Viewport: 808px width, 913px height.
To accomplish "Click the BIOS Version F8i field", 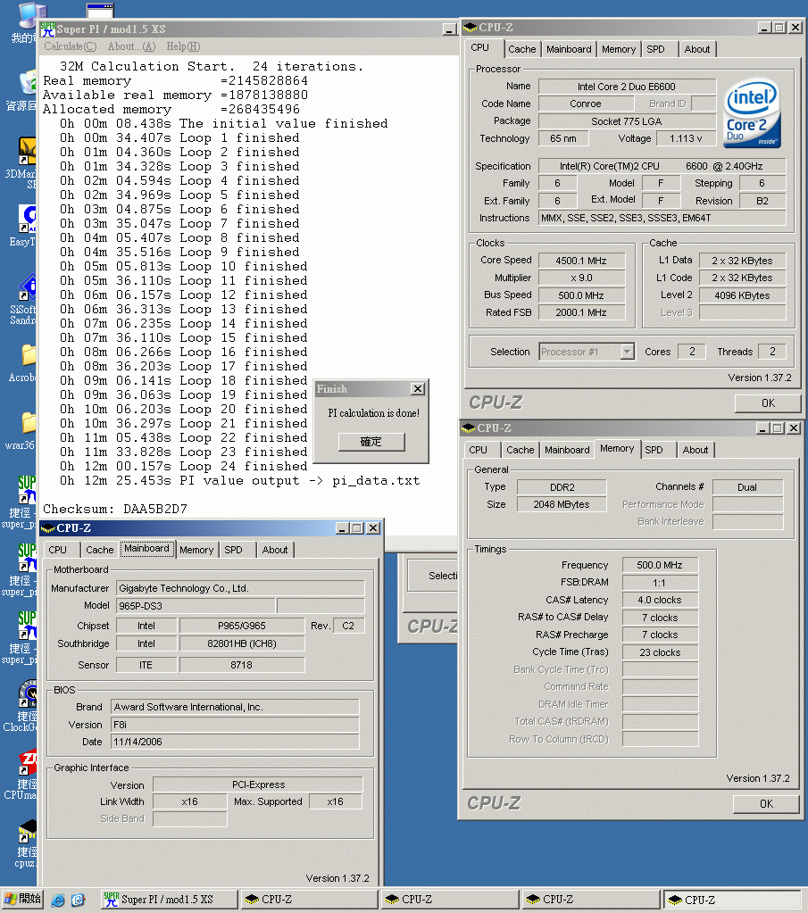I will click(x=235, y=725).
